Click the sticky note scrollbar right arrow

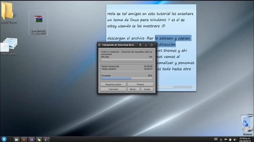[194, 87]
